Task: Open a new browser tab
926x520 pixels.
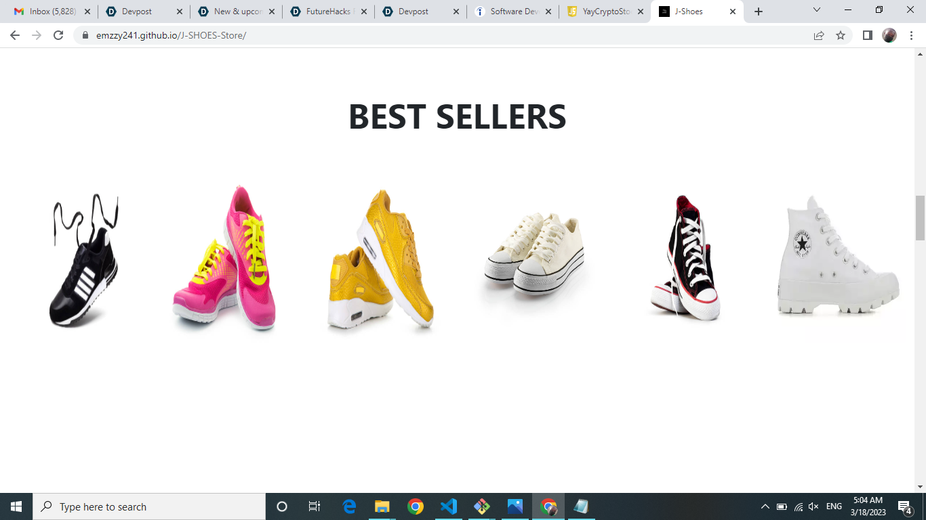Action: pos(758,11)
